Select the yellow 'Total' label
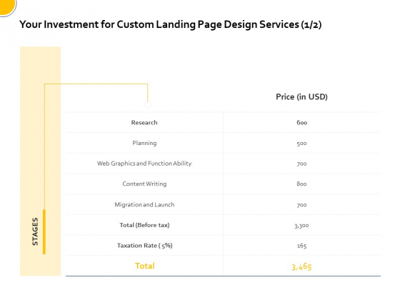400x300 pixels. tap(144, 266)
